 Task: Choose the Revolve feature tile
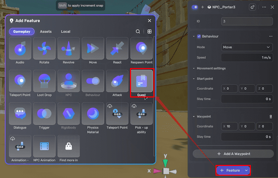pos(69,49)
